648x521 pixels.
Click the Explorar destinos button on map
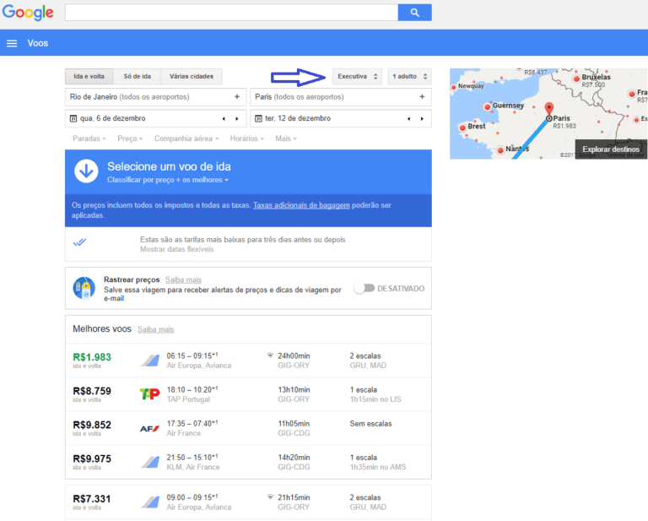point(612,149)
